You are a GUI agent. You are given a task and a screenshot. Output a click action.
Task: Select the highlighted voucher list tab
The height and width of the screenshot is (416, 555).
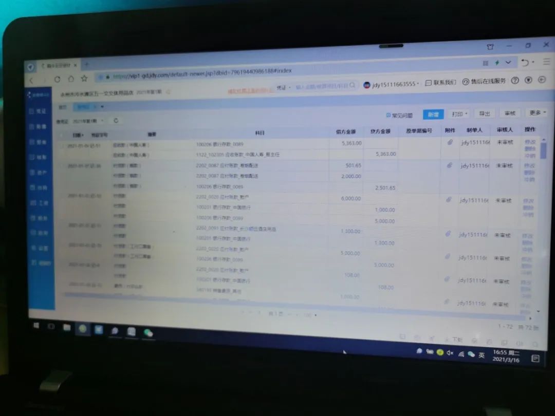85,106
